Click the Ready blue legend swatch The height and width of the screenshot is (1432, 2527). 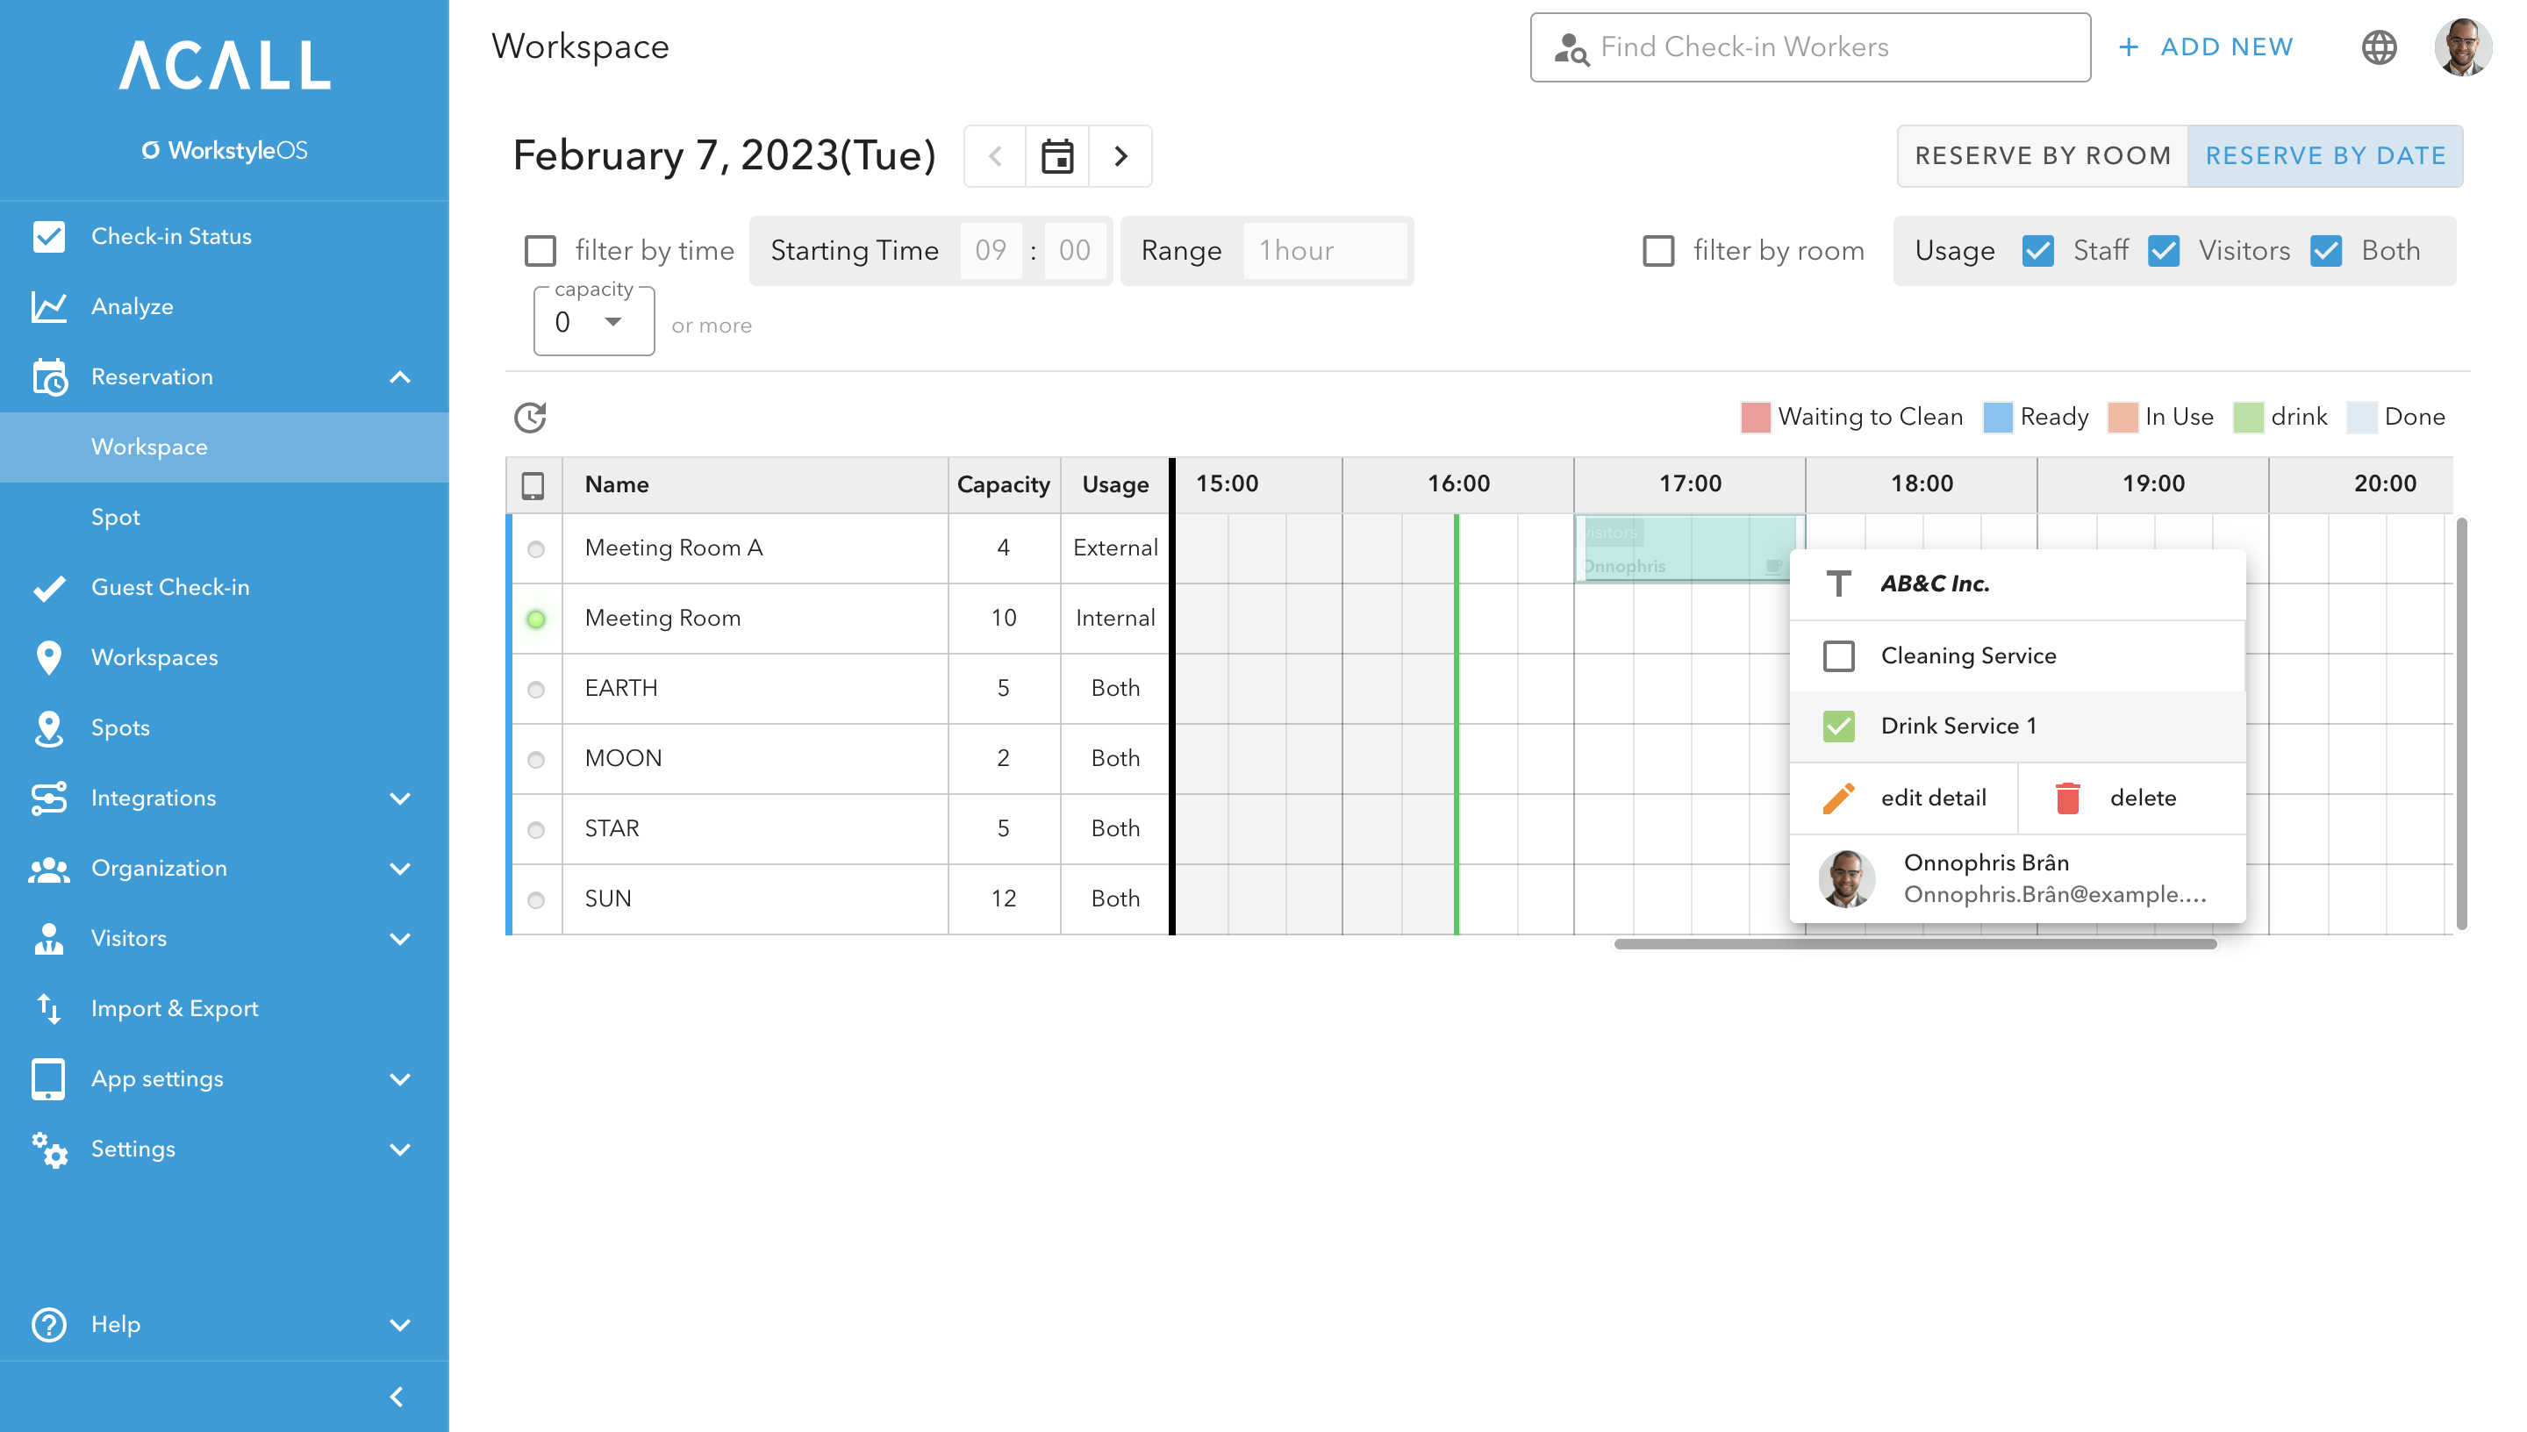1998,418
